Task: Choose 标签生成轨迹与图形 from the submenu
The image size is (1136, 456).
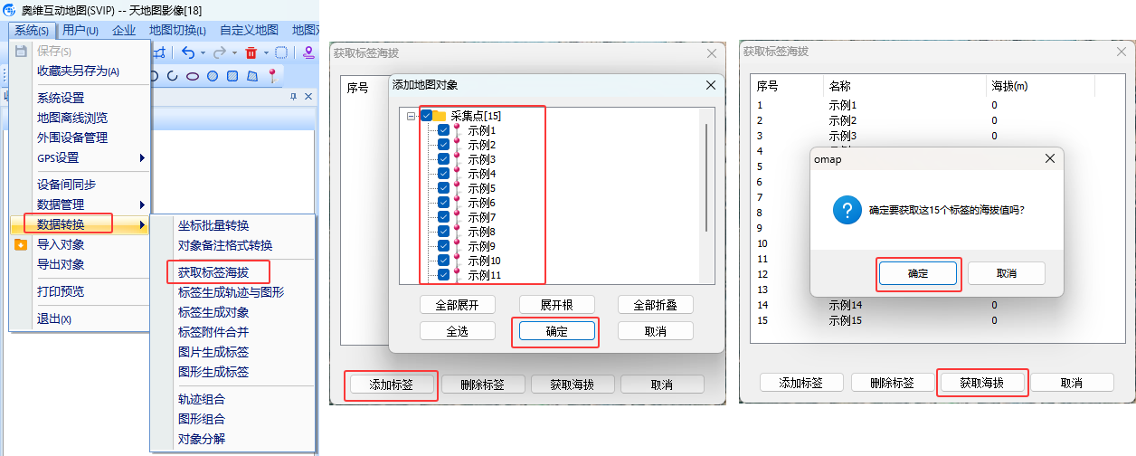Action: [232, 292]
